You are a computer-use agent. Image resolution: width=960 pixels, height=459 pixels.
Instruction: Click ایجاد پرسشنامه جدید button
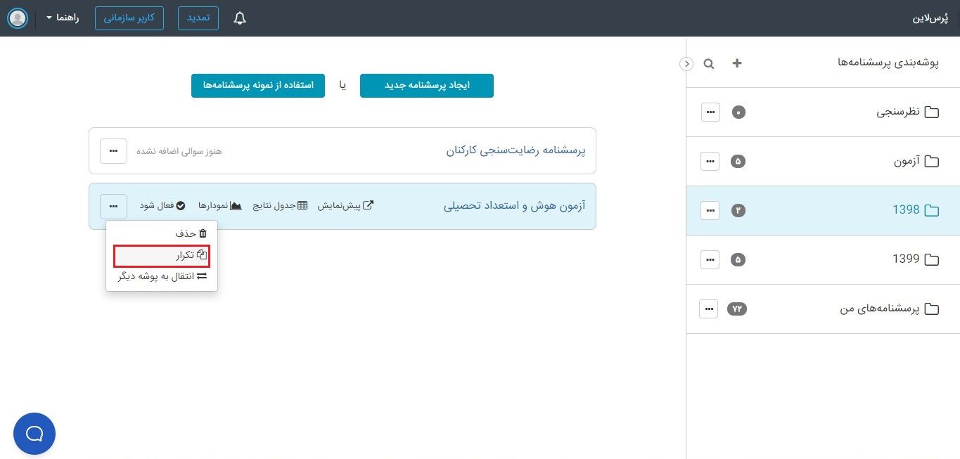coord(427,86)
